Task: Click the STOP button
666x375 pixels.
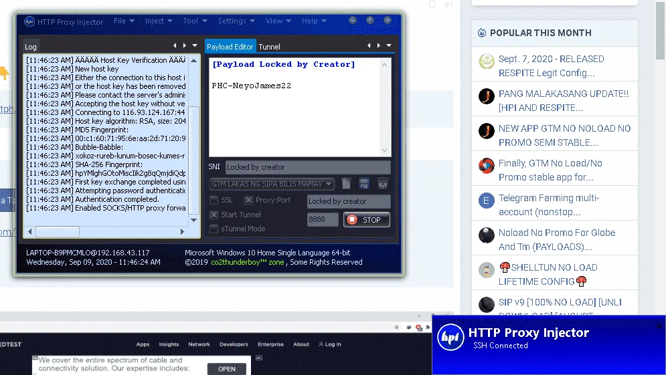Action: (x=367, y=219)
